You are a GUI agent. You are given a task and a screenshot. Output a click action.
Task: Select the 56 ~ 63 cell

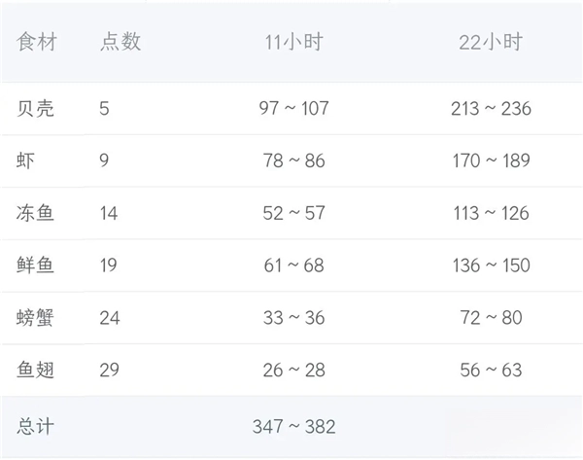[x=491, y=371]
